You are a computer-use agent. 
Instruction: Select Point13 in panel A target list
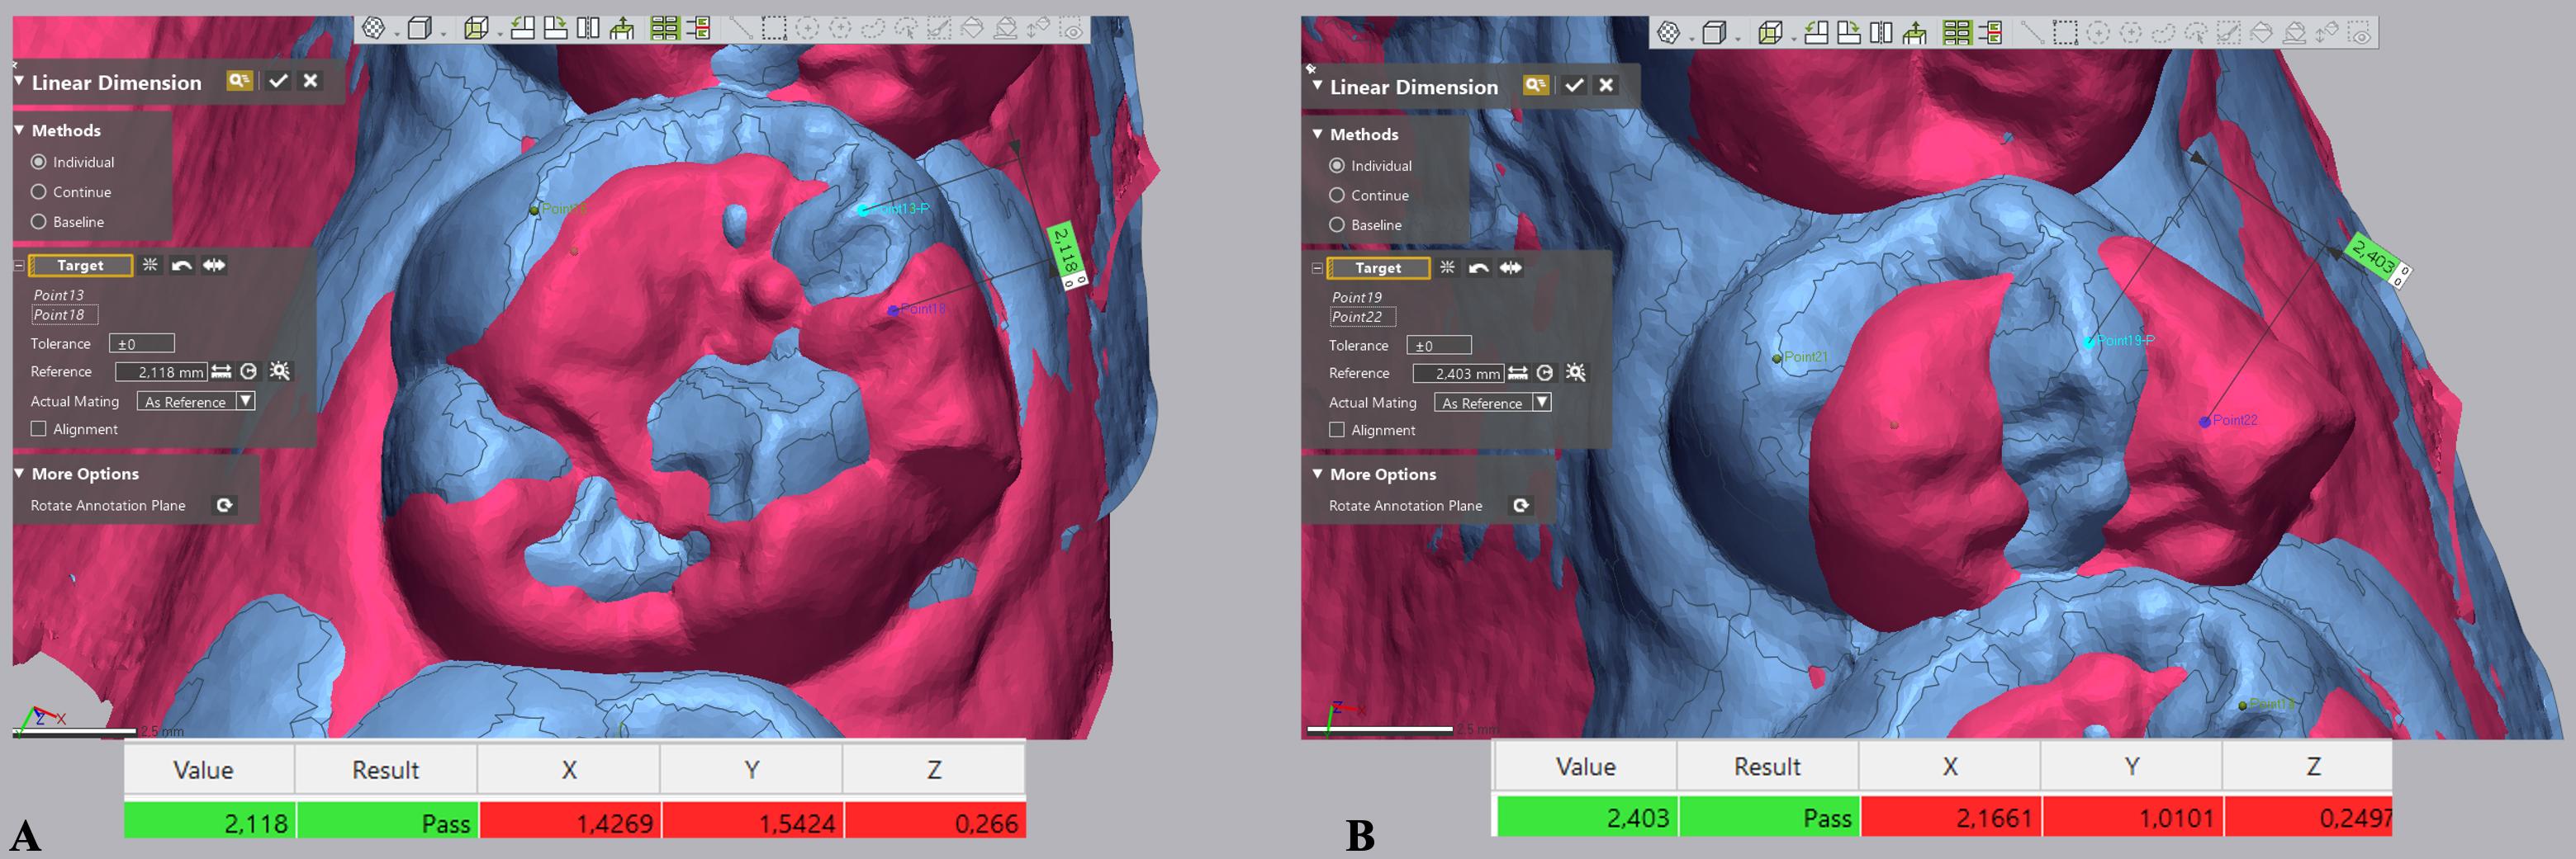pos(59,295)
